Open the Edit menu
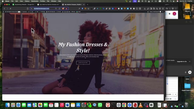The width and height of the screenshot is (194, 109). tap(17, 1)
